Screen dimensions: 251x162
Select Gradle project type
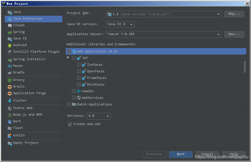(x=34, y=73)
